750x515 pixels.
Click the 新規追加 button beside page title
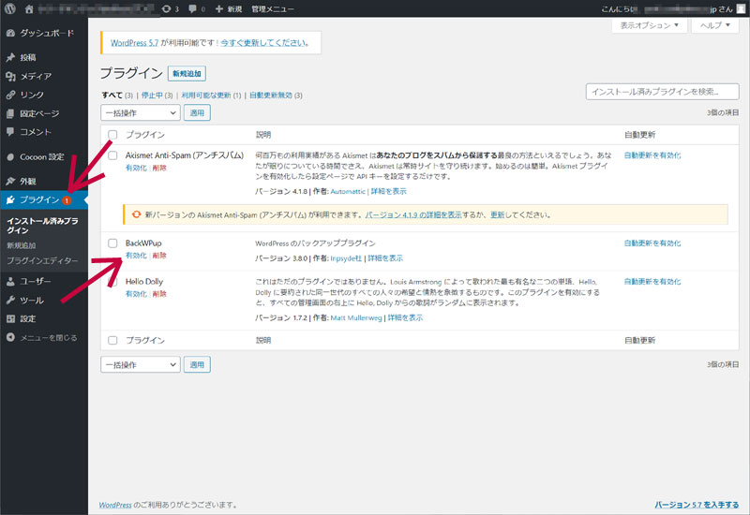[187, 74]
